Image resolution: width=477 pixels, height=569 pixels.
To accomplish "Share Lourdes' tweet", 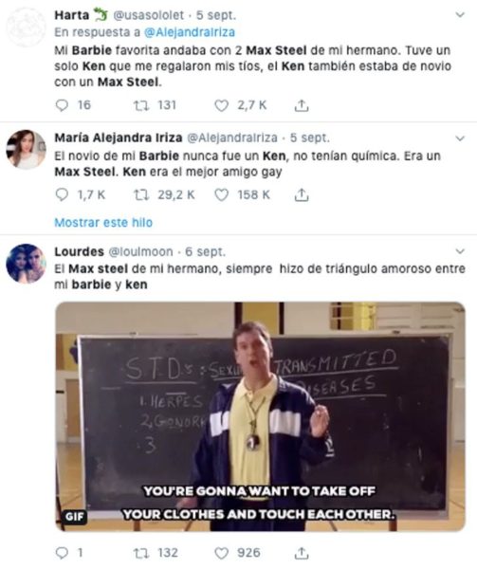I will [301, 553].
